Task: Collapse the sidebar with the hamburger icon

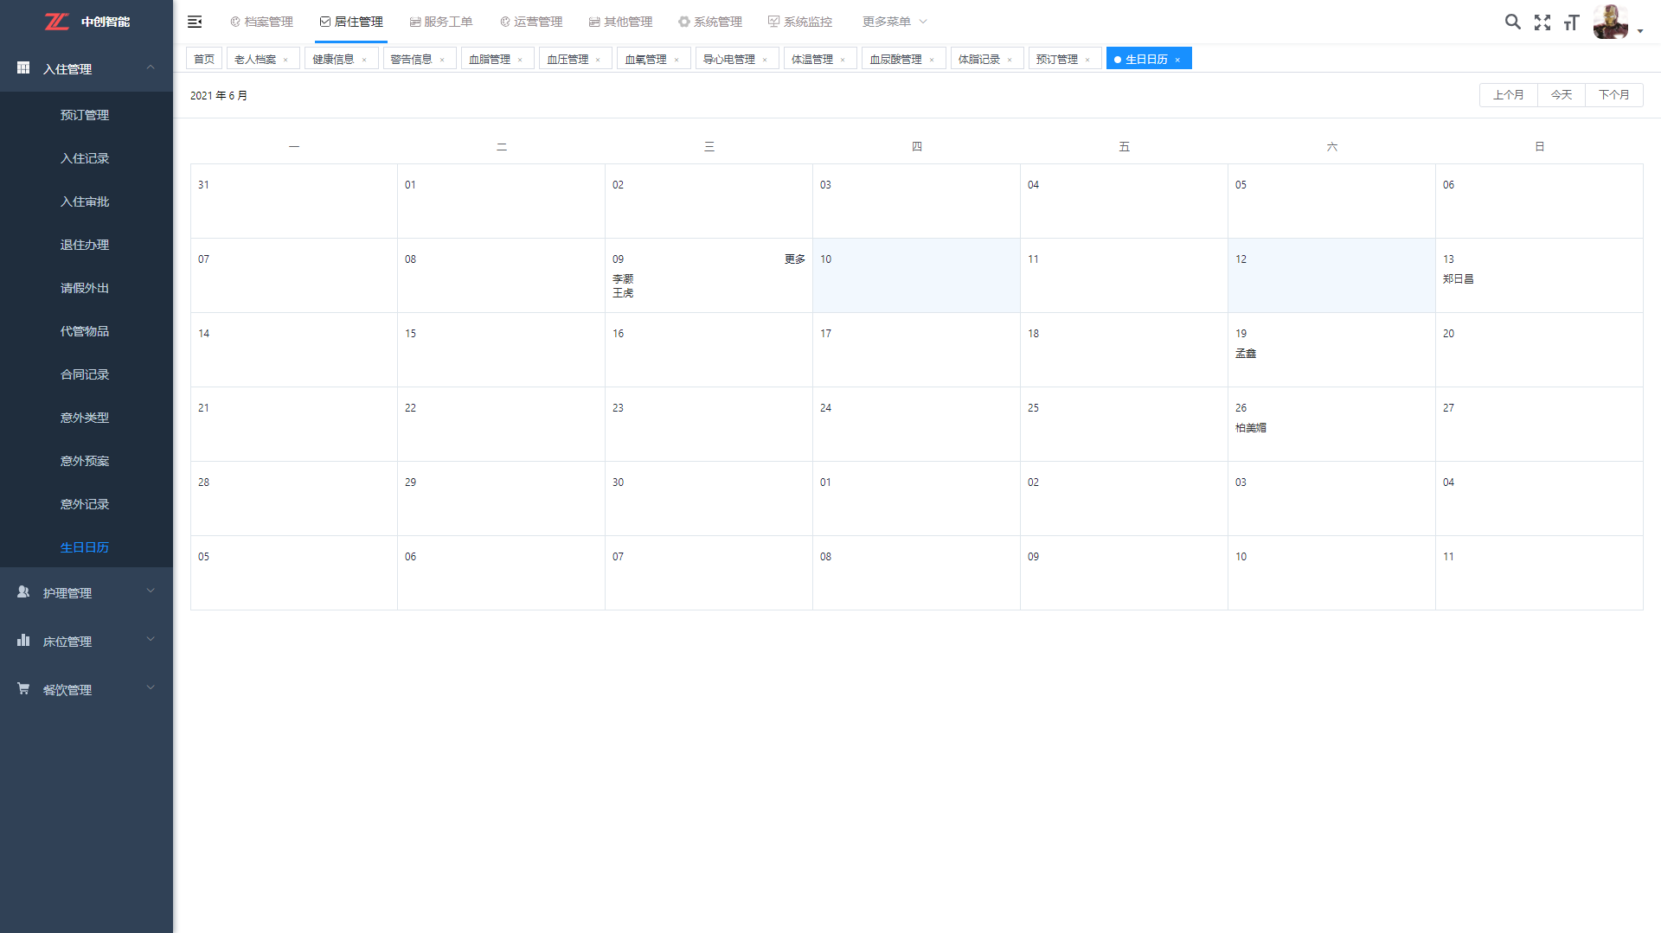Action: [x=195, y=22]
